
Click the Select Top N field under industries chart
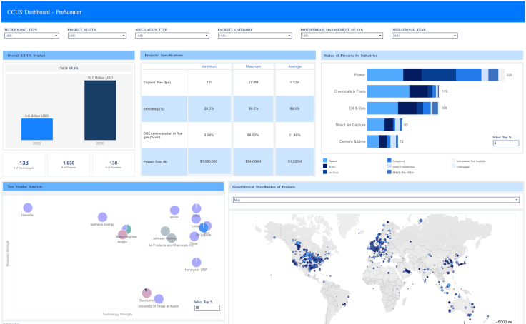505,143
